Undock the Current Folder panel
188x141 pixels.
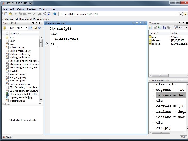(x=37, y=23)
